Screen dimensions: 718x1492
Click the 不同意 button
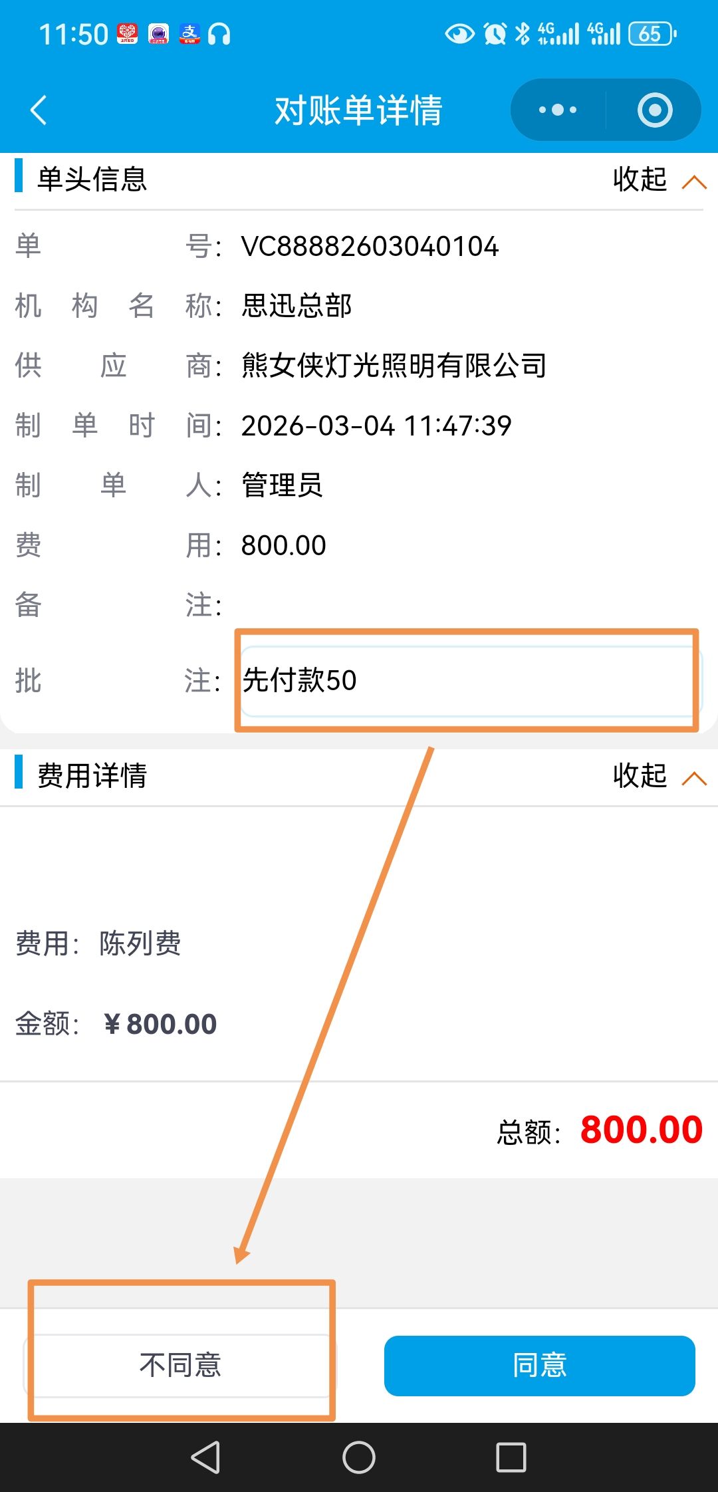(x=180, y=1365)
